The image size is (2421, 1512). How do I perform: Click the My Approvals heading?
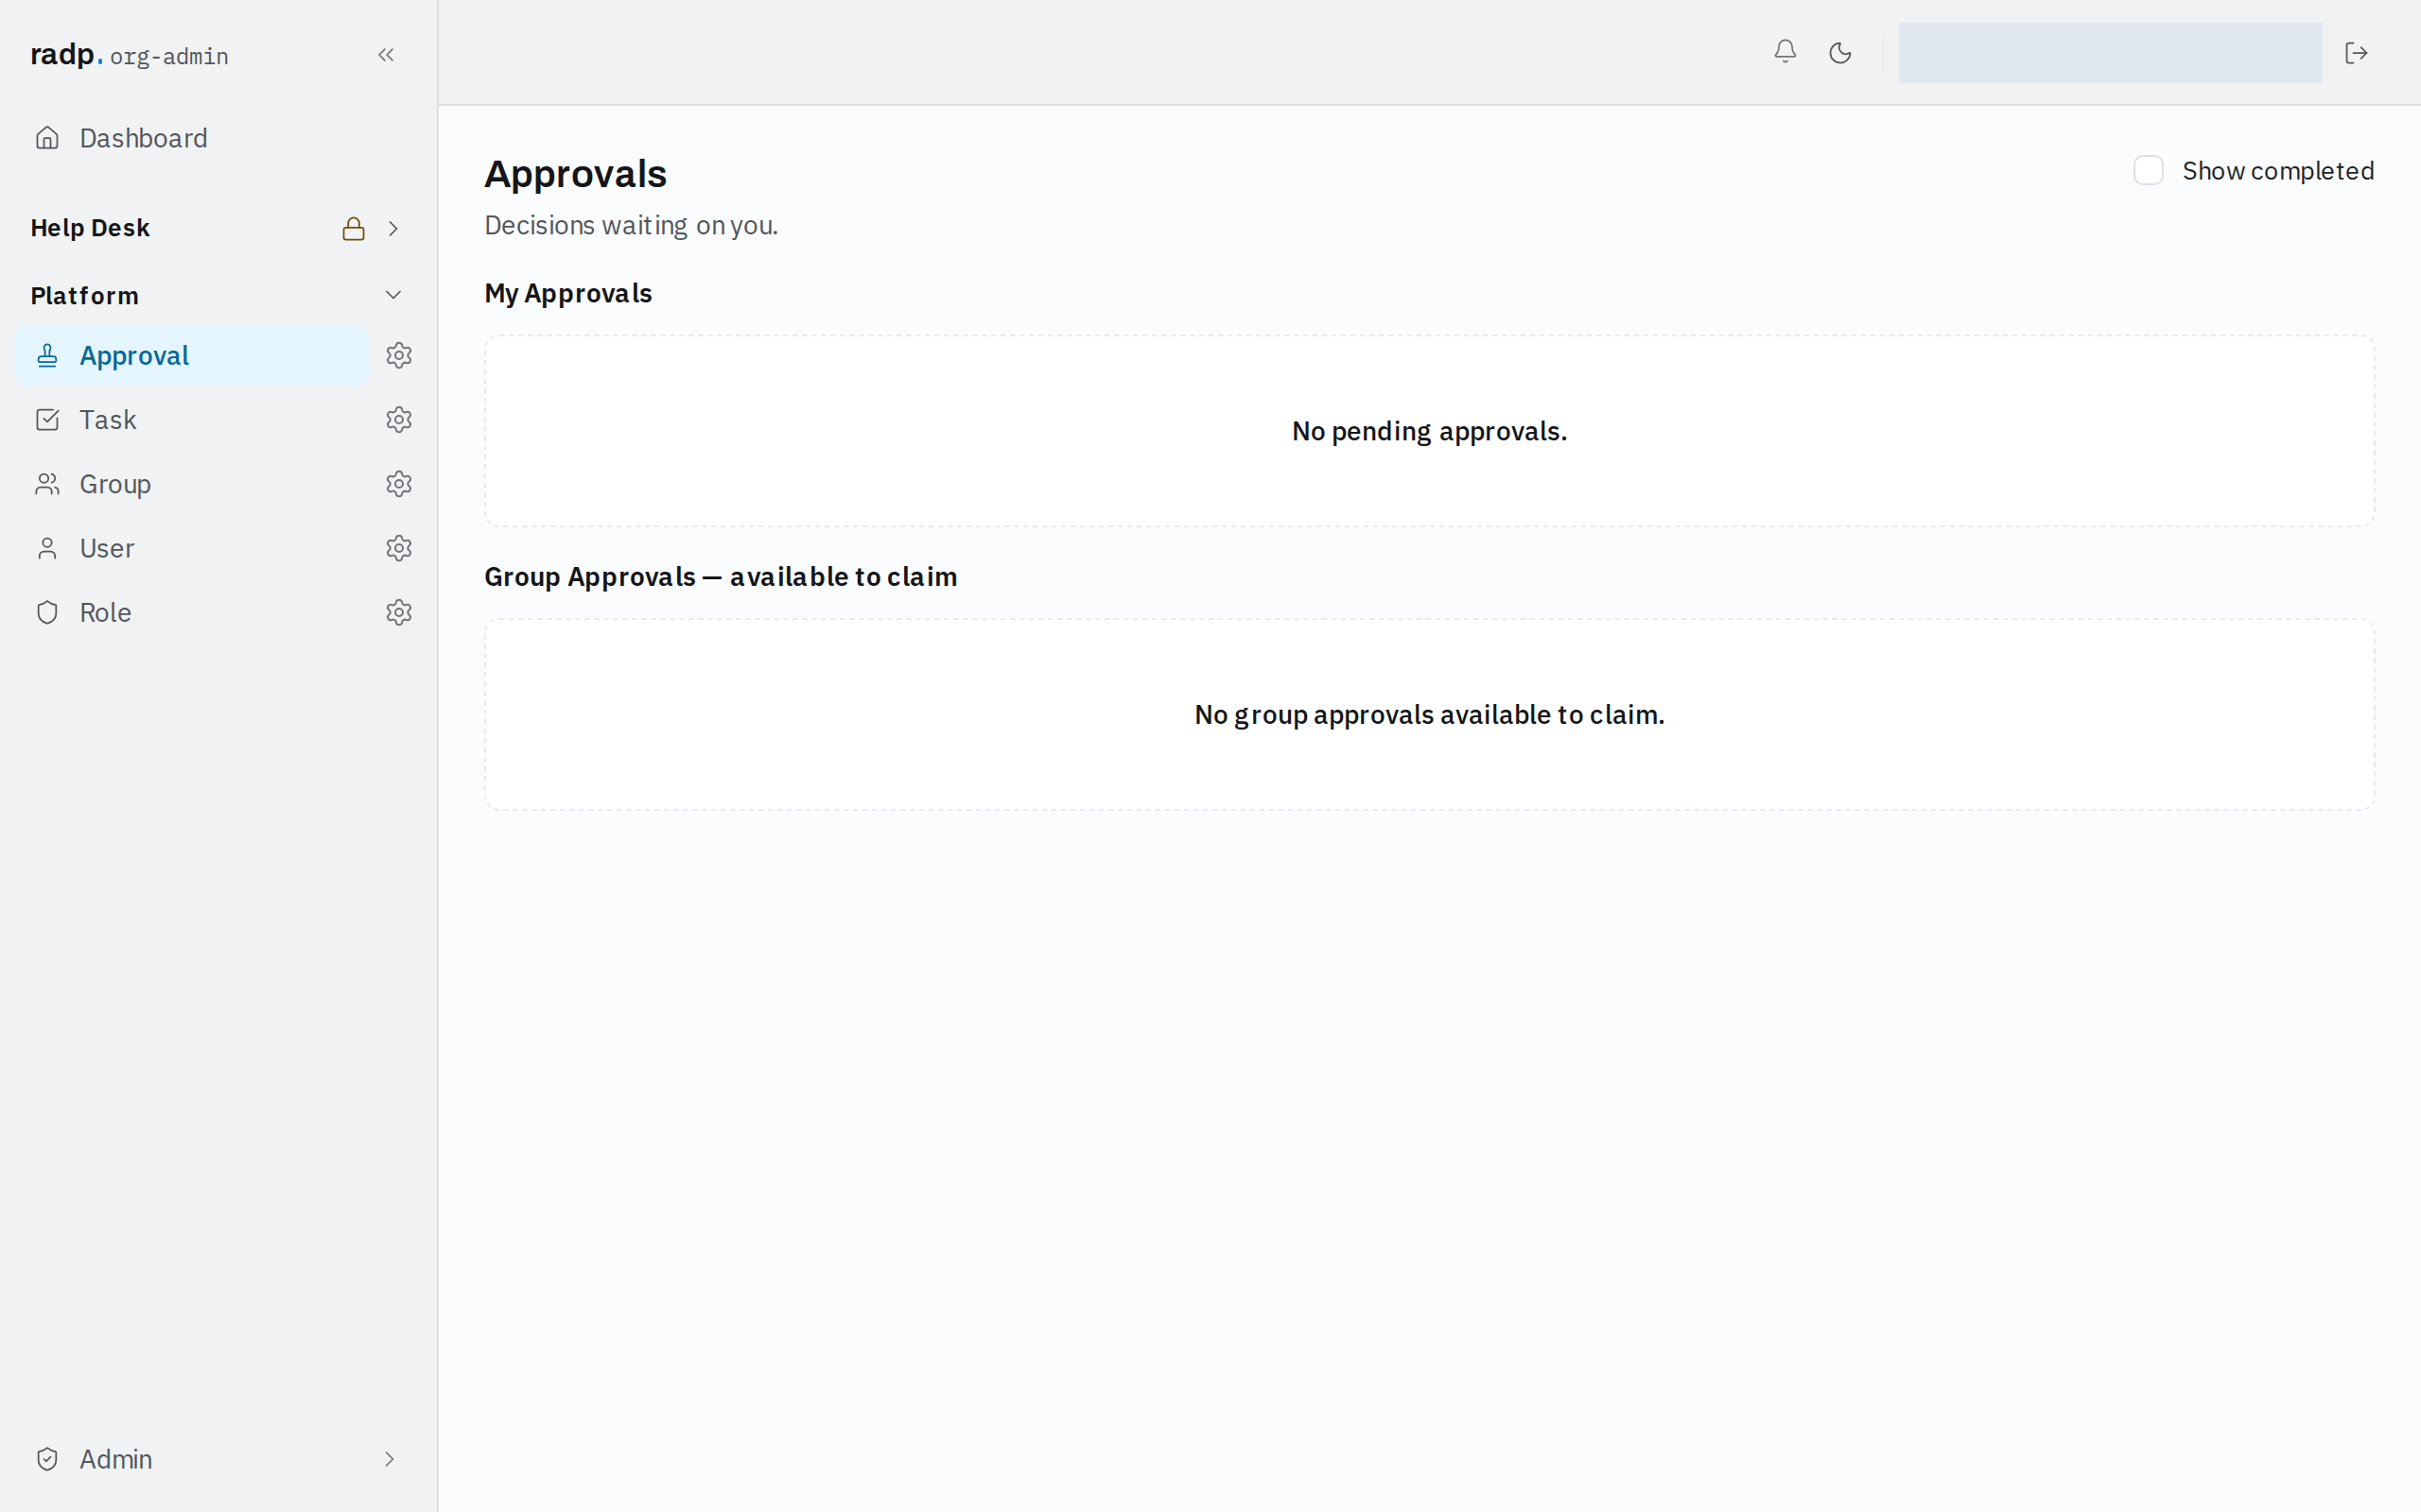pos(568,293)
